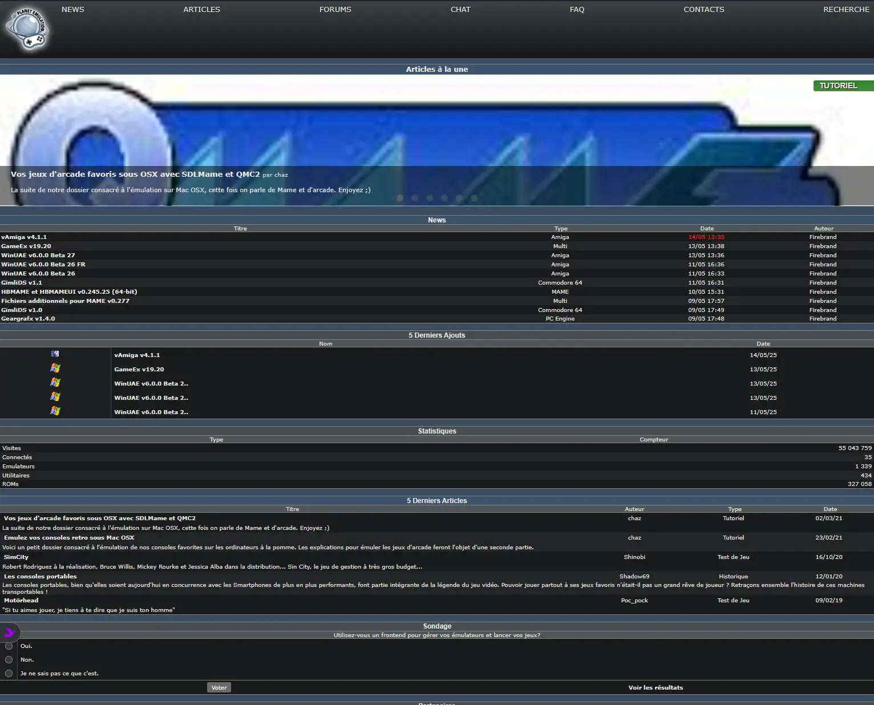Click the green TUTORIEL badge
Image resolution: width=874 pixels, height=705 pixels.
pyautogui.click(x=843, y=86)
